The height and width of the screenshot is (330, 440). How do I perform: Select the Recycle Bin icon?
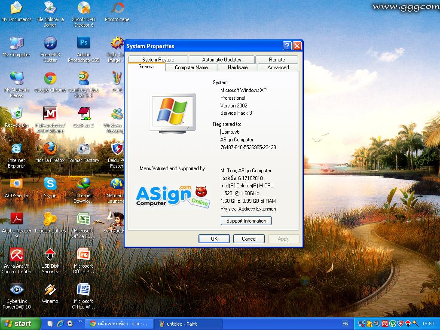16,117
